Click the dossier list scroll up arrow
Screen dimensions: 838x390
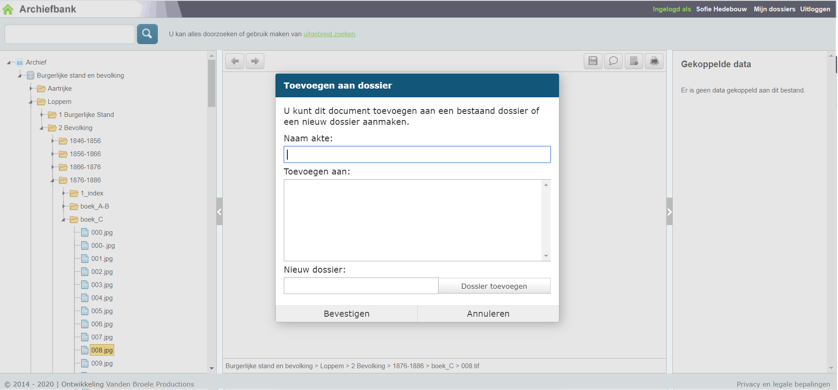[x=546, y=185]
